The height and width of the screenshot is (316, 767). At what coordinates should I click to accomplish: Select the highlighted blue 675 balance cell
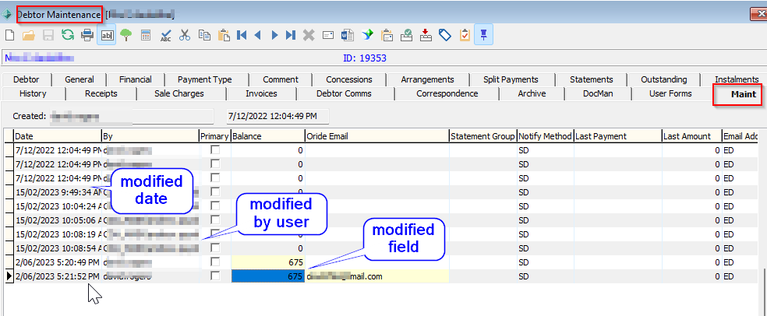(267, 276)
